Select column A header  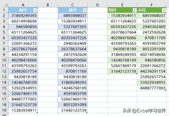point(23,4)
